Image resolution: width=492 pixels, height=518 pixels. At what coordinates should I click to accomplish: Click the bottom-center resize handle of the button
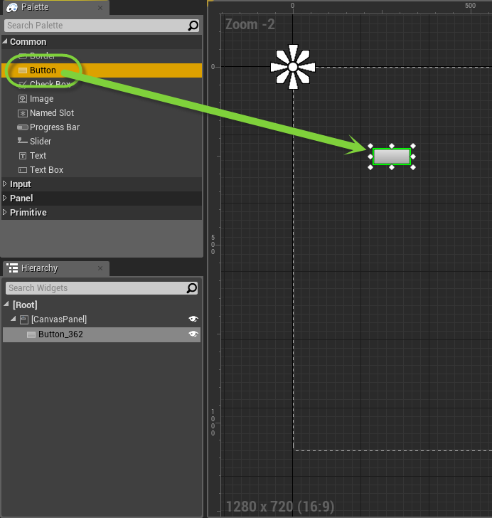[x=392, y=167]
